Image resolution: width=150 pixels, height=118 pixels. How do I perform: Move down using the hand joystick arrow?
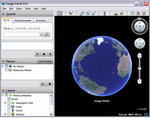tap(140, 47)
